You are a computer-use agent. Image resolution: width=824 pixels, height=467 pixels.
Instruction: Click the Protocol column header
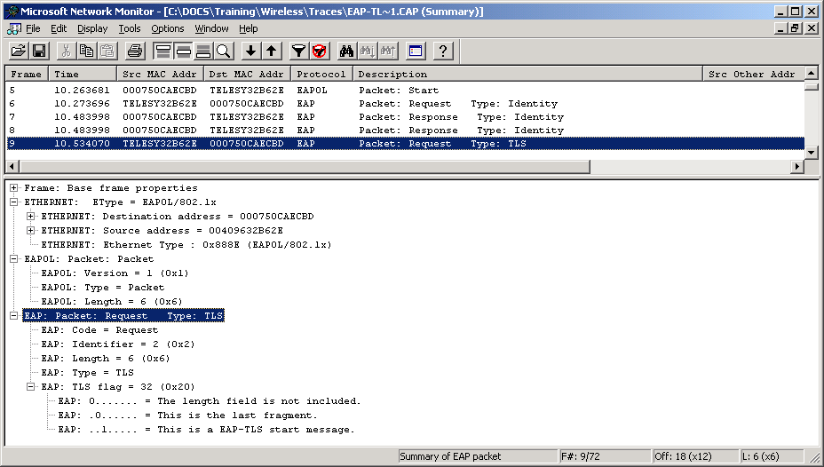point(321,75)
